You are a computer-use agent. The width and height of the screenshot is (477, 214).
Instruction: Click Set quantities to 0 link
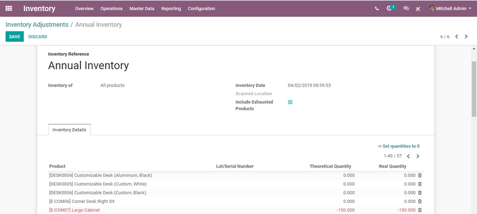click(x=399, y=146)
